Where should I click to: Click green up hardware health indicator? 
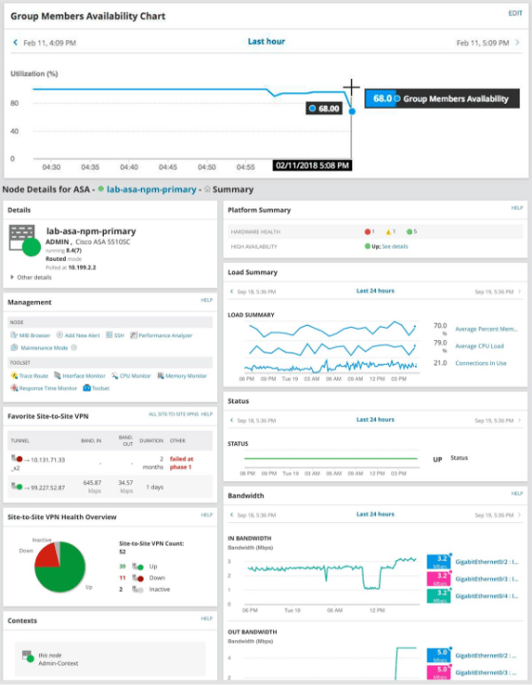coord(411,232)
